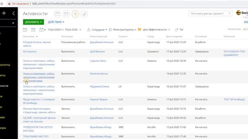This screenshot has height=139, width=248.
Task: Click Письменная работа category cell
Action: click(73, 42)
